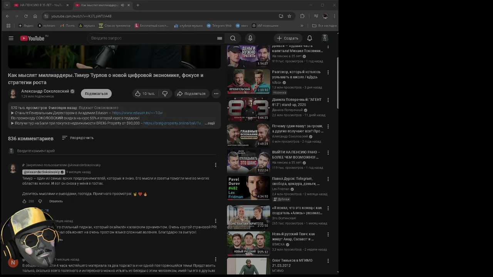Go to the YouTube home logo
The image size is (493, 277).
point(32,38)
